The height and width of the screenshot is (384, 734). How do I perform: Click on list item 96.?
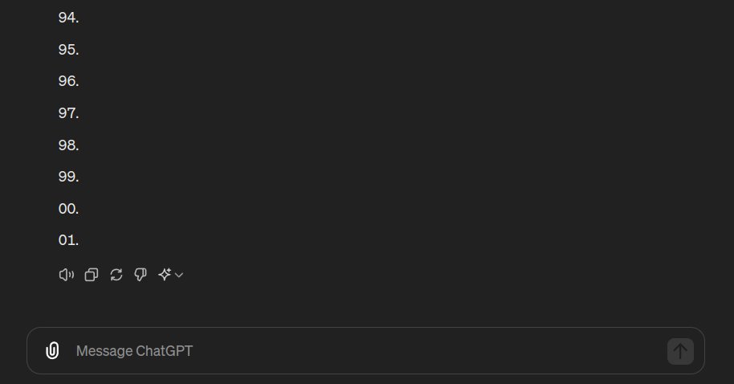68,81
